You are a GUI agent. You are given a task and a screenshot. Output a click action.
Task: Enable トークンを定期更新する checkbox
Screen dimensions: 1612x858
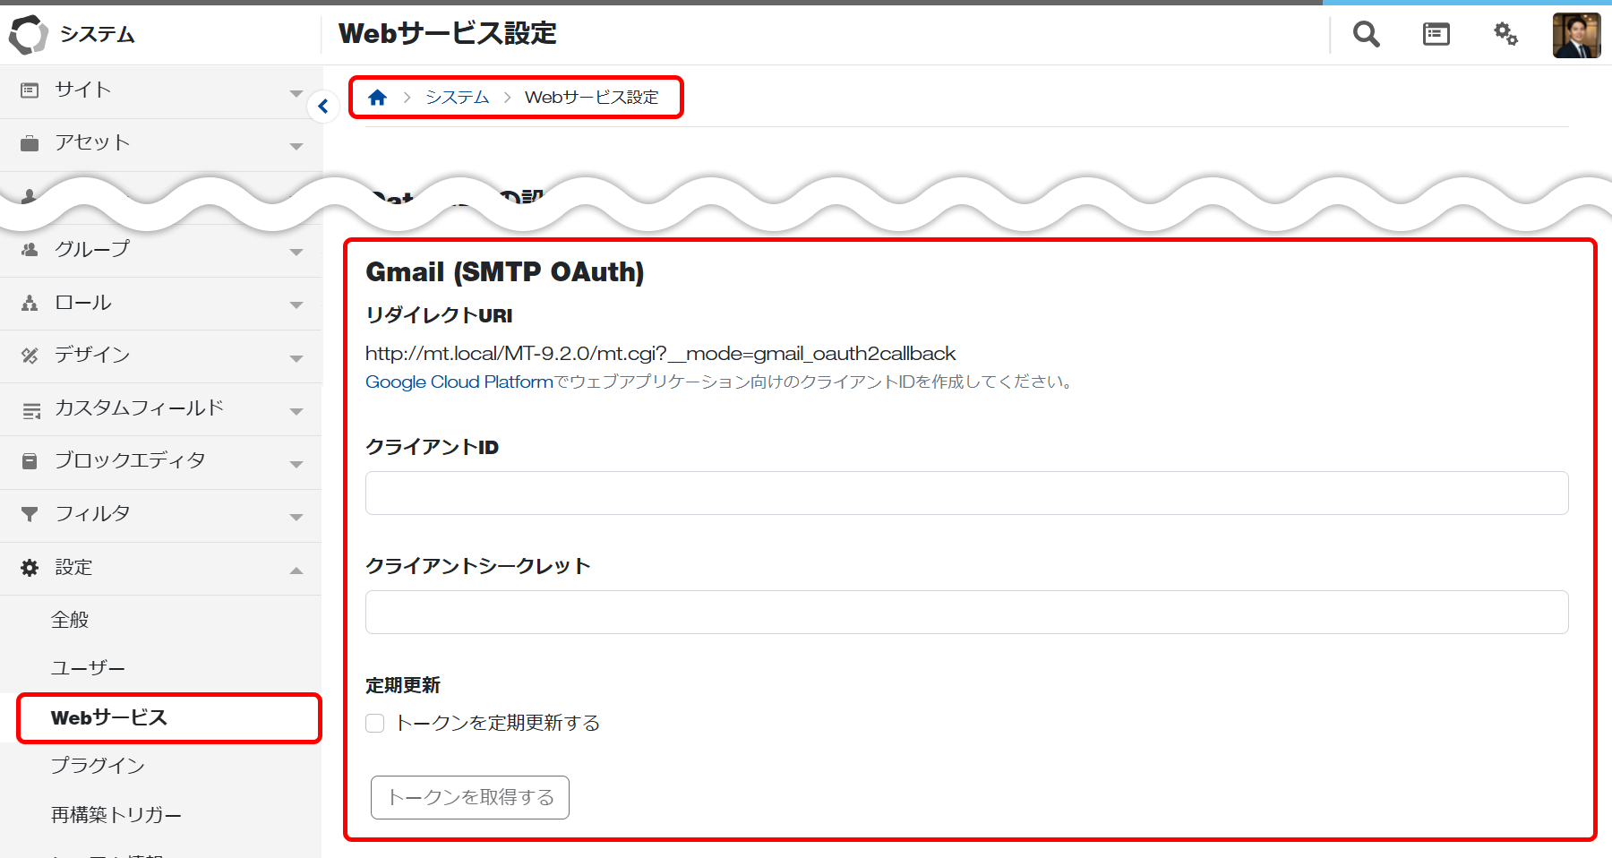375,723
